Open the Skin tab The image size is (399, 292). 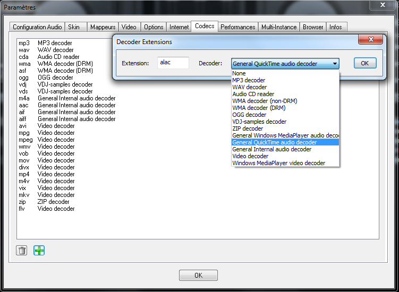tap(74, 27)
